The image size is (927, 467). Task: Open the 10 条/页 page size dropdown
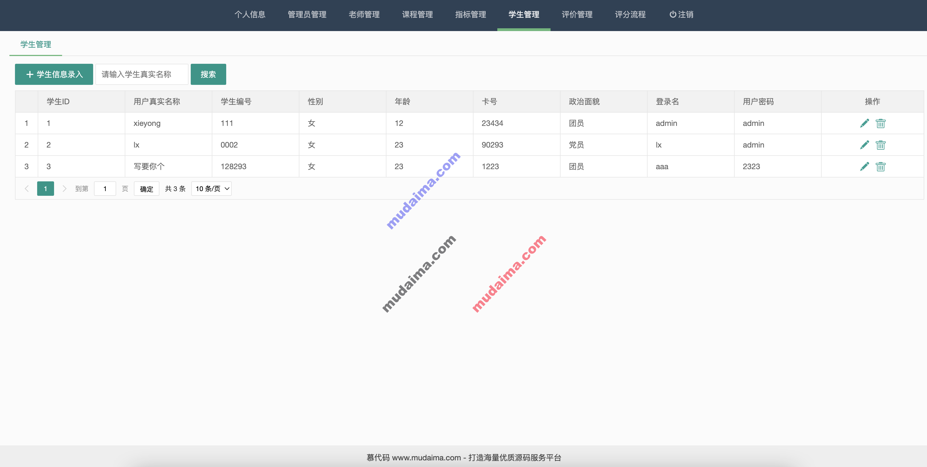click(x=212, y=189)
